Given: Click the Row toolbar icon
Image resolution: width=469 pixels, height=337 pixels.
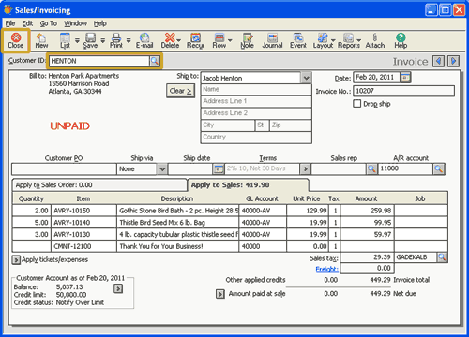Looking at the screenshot, I should (219, 40).
